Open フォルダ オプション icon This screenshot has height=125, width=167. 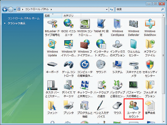click(x=150, y=89)
